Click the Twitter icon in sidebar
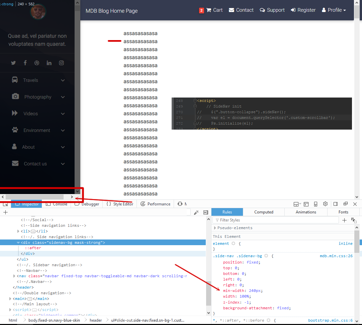Image resolution: width=362 pixels, height=325 pixels. [13, 63]
